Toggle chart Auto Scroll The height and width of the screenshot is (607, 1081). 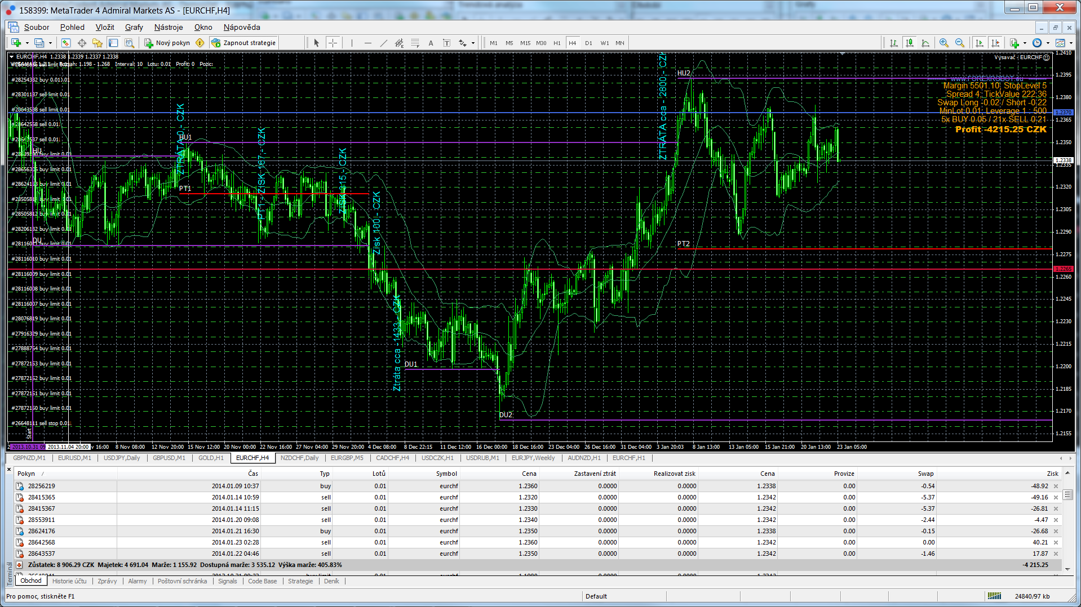[980, 43]
